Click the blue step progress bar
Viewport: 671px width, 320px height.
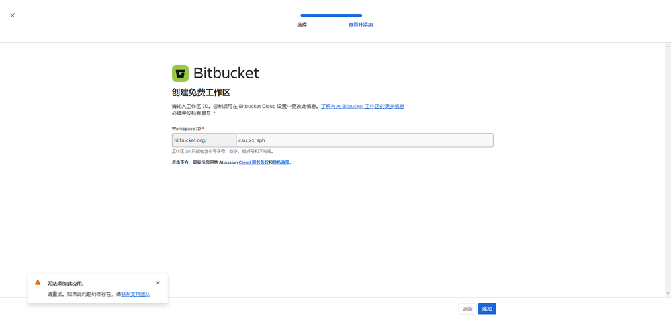331,15
